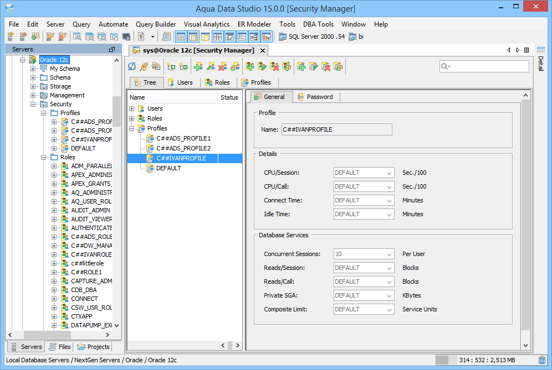Open the Private SGA dropdown
This screenshot has height=370, width=552.
389,295
